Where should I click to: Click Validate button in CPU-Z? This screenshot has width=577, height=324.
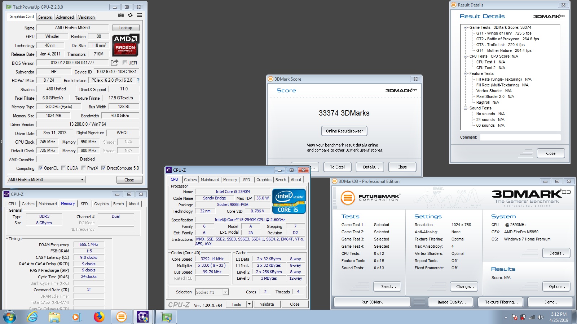267,304
